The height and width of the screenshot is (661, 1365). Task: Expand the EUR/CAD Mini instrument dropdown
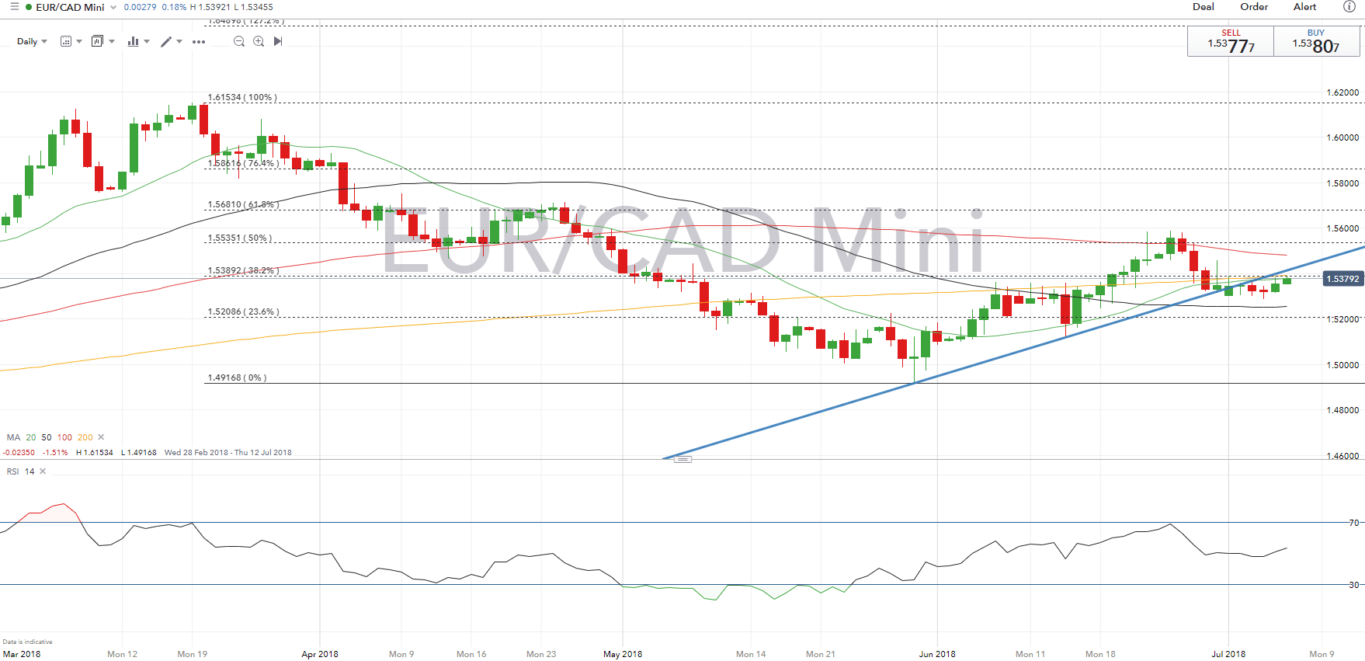pos(113,8)
